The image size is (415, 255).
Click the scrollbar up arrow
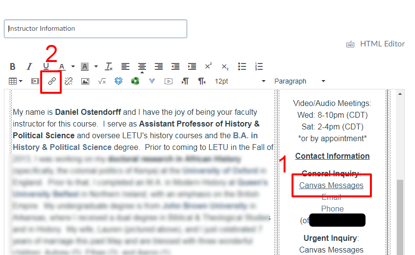tap(400, 94)
